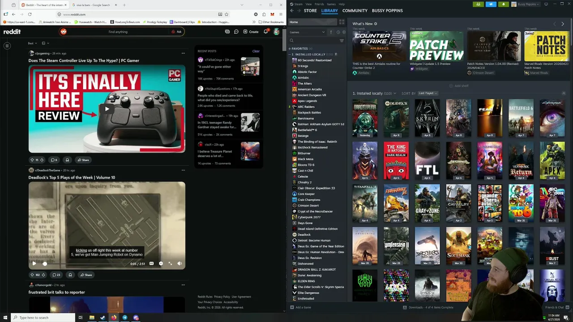Filter Steam library by recent clock icon
The width and height of the screenshot is (573, 322).
(x=338, y=32)
